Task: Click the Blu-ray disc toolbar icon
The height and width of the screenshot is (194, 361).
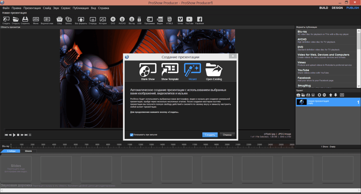Action: (132, 19)
